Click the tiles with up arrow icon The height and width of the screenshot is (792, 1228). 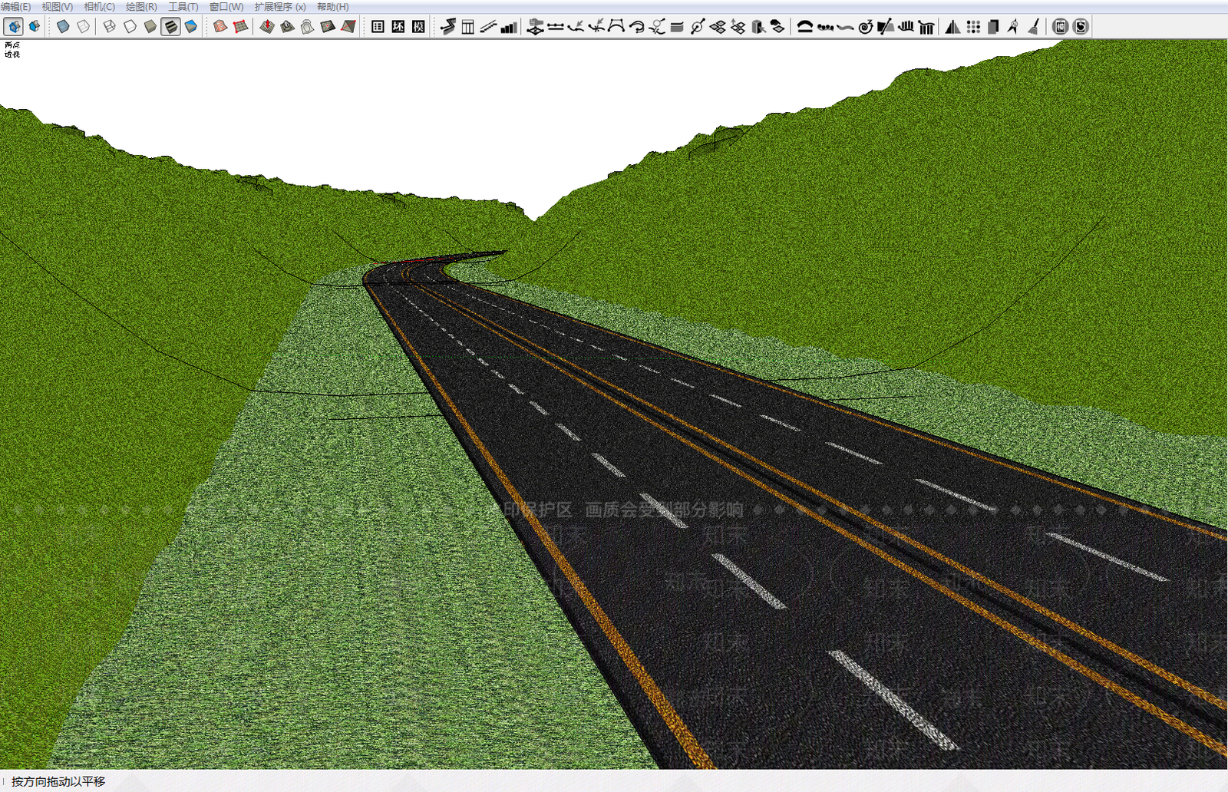[x=738, y=27]
